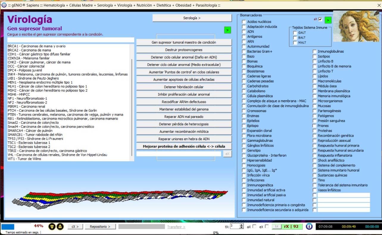
Task: Uncheck the aX checkbox in Biomarcadores
Action: [x=320, y=19]
